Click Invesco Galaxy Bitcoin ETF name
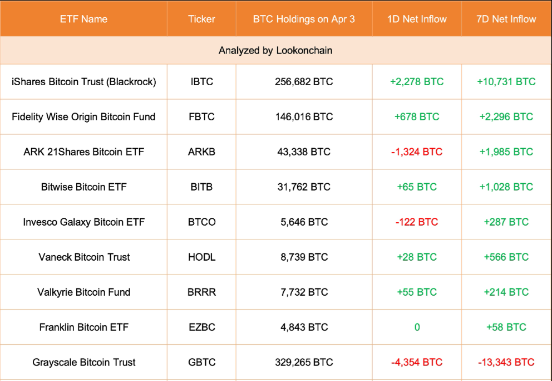Screen dimensions: 552x381 83,222
